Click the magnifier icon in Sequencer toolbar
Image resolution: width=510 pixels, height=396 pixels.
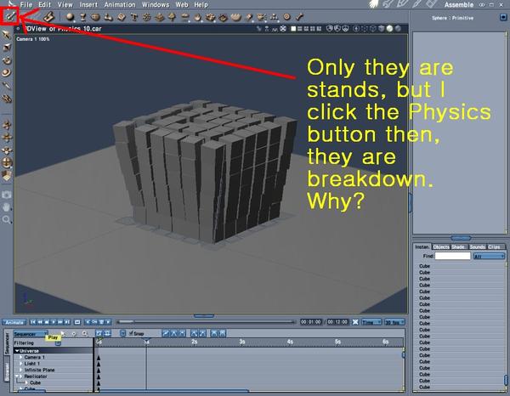tap(85, 334)
